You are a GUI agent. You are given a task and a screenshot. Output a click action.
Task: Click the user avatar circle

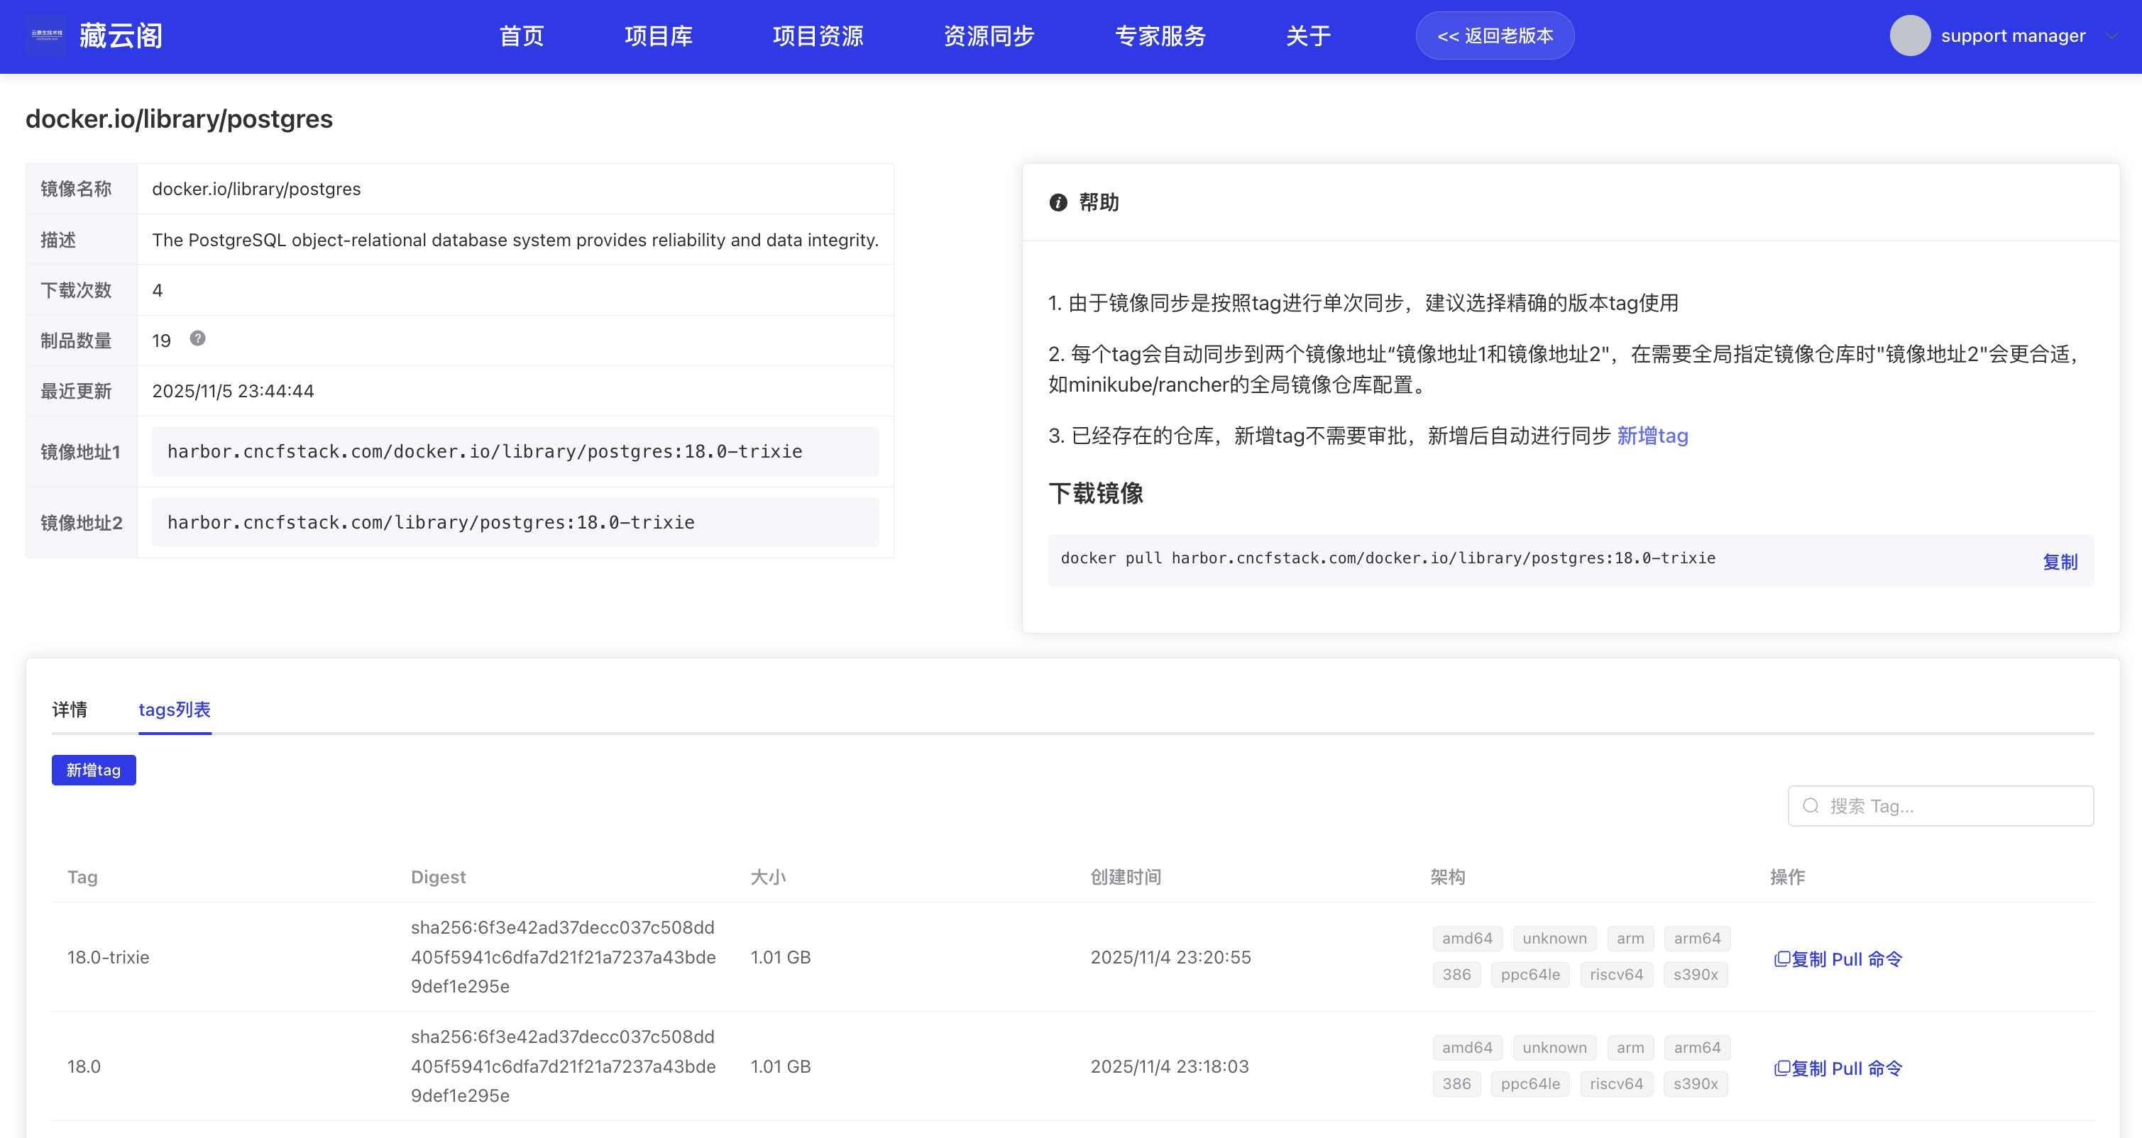1909,35
